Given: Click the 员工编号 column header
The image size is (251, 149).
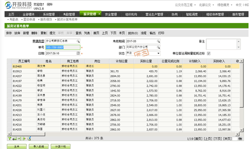Looking at the screenshot, I should [24, 61].
